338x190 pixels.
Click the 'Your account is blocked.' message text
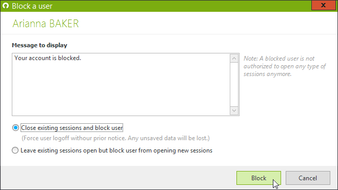click(48, 58)
